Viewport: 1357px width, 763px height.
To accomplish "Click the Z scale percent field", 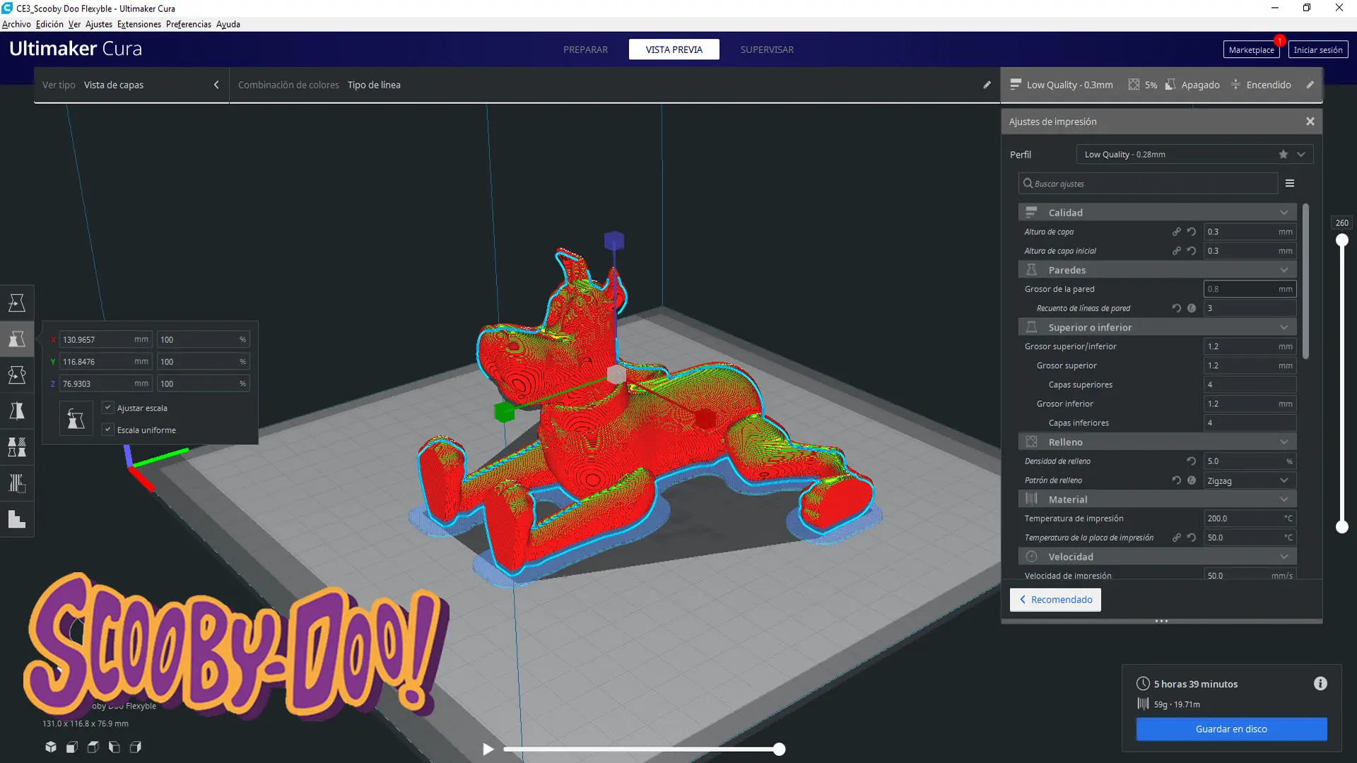I will click(x=203, y=384).
